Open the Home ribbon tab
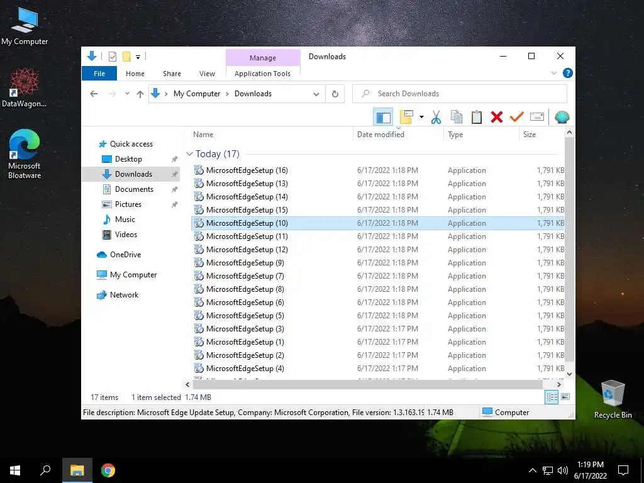Screen dimensions: 644x483 pos(135,74)
